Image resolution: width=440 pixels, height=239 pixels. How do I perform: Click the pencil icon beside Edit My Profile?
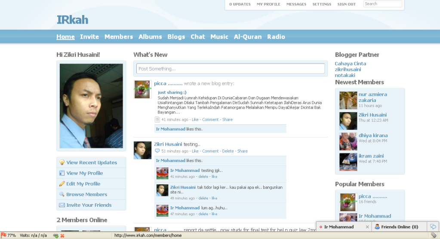62,184
